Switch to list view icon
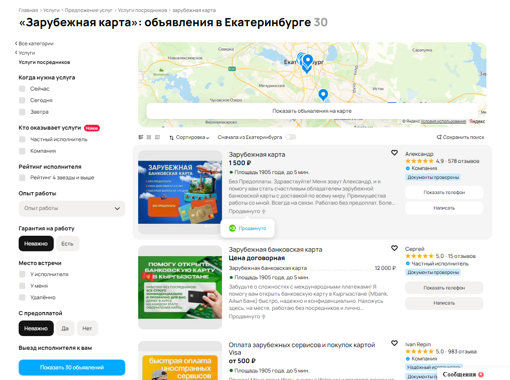This screenshot has width=510, height=380. pos(141,137)
